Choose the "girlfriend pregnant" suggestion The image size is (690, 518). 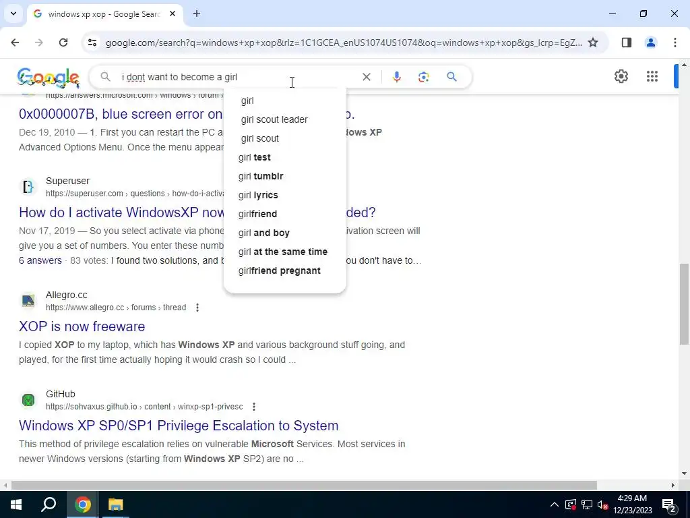click(x=285, y=271)
